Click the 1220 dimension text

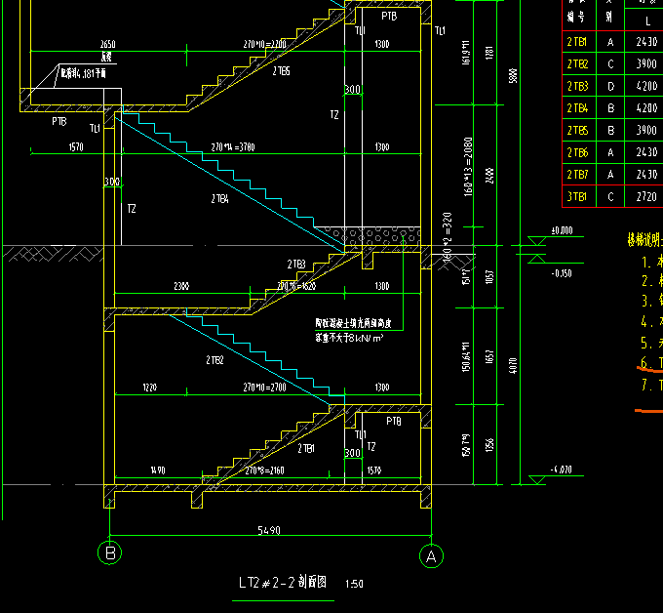[x=150, y=388]
